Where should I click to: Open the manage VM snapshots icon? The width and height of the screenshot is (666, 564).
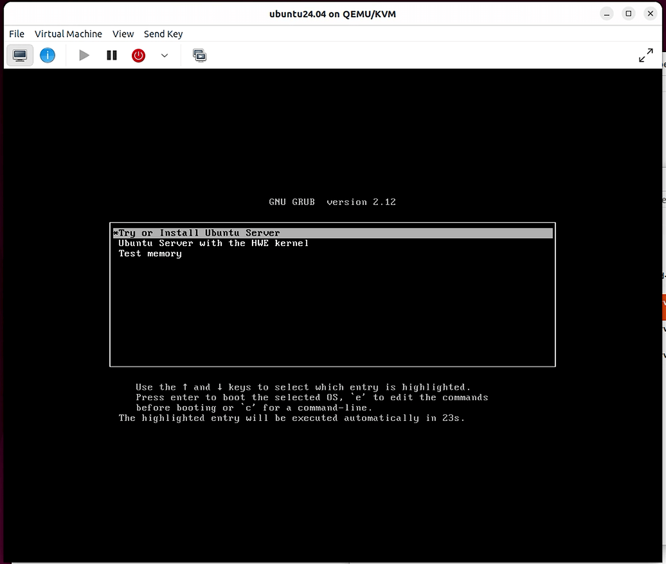click(x=199, y=56)
